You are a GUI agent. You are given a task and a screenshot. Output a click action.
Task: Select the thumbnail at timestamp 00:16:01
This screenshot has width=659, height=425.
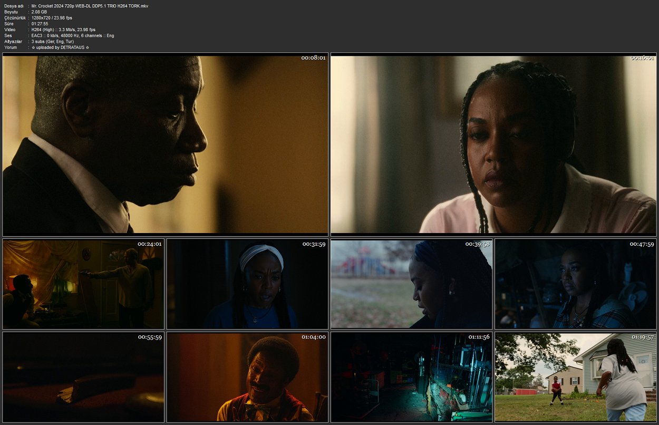[493, 144]
